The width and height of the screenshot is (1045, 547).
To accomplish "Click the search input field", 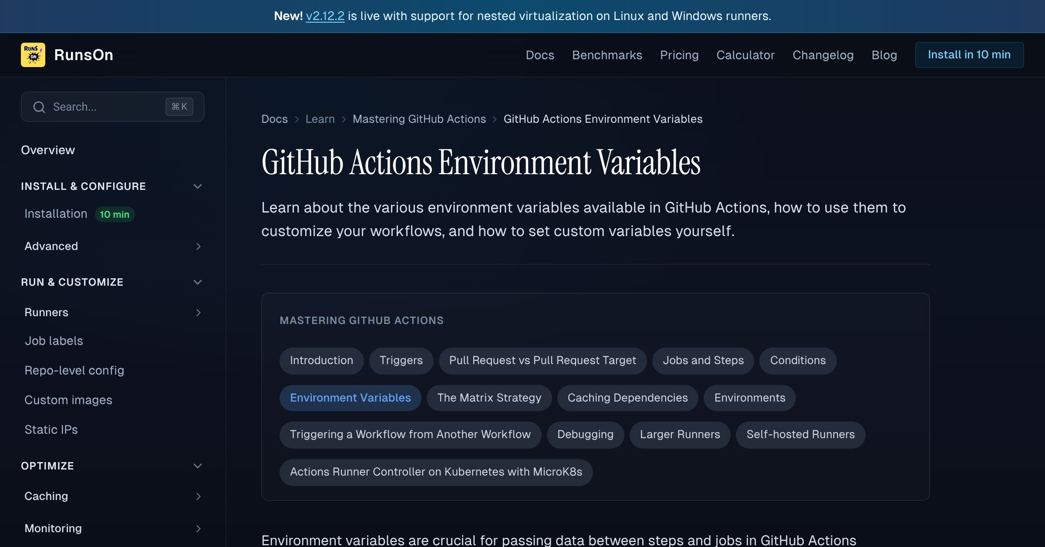I will pos(100,107).
